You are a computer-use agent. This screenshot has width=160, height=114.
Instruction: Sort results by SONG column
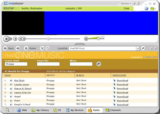pos(7,75)
